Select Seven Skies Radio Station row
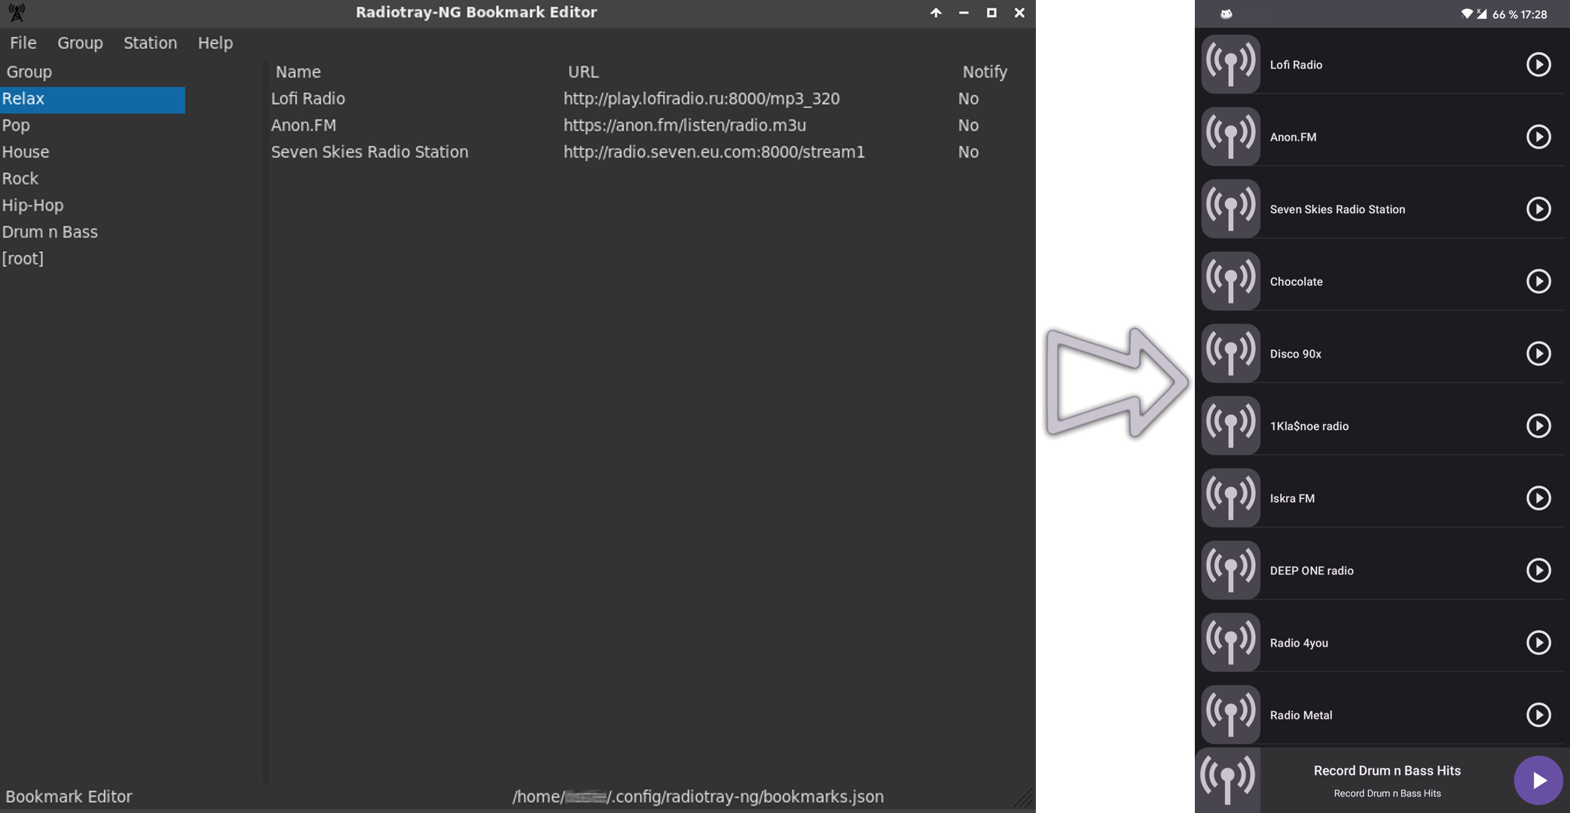Screen dimensions: 1570x813 pos(369,152)
